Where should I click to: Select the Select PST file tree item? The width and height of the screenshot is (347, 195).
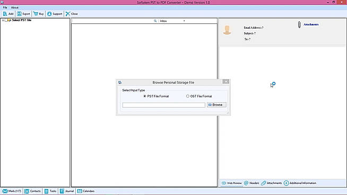pyautogui.click(x=21, y=20)
